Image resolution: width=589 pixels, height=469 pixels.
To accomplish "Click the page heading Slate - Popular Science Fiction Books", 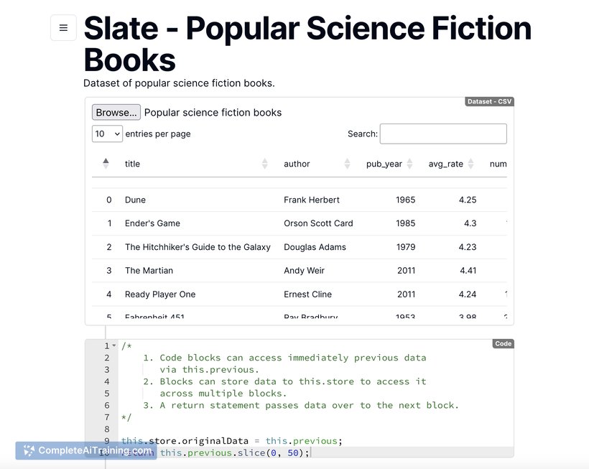I will click(307, 44).
